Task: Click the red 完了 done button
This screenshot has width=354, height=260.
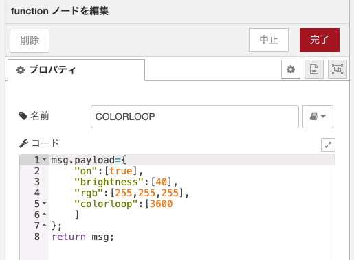Action: [x=320, y=40]
